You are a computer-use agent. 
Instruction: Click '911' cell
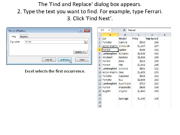125,80
